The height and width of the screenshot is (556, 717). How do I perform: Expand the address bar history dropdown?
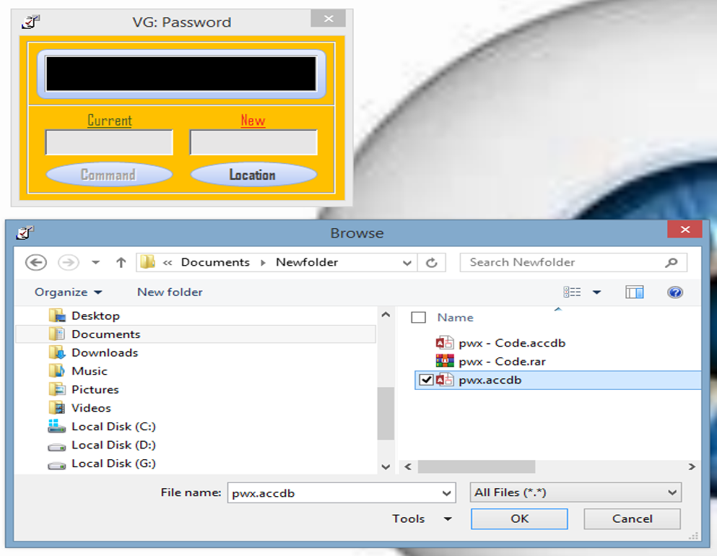(407, 263)
